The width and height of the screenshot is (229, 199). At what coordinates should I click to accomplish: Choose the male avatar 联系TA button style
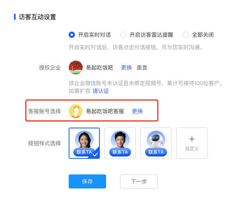(120, 143)
